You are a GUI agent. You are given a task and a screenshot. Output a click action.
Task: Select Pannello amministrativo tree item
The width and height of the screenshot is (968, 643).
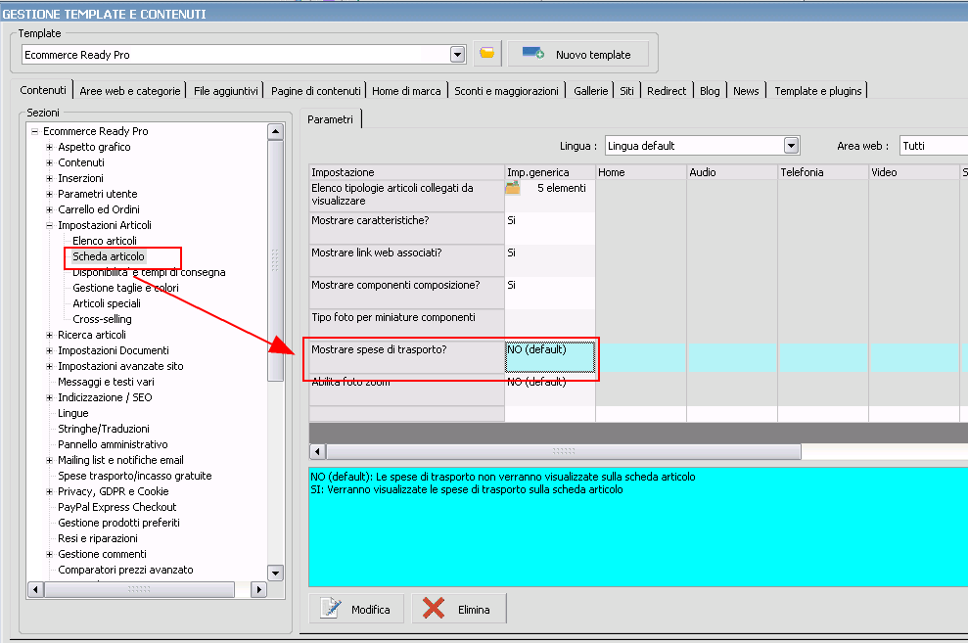(113, 444)
